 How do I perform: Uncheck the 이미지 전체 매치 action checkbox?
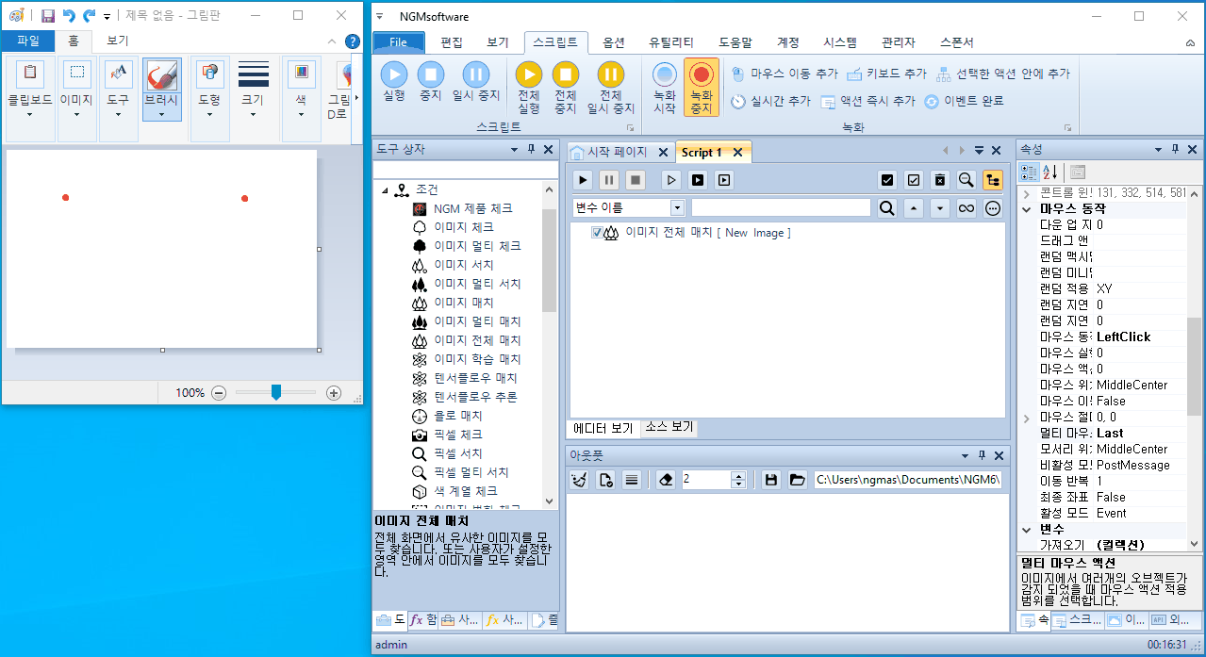597,233
